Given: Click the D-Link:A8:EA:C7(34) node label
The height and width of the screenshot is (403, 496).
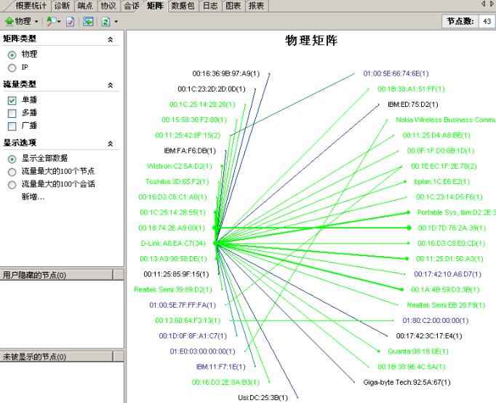Looking at the screenshot, I should 172,243.
